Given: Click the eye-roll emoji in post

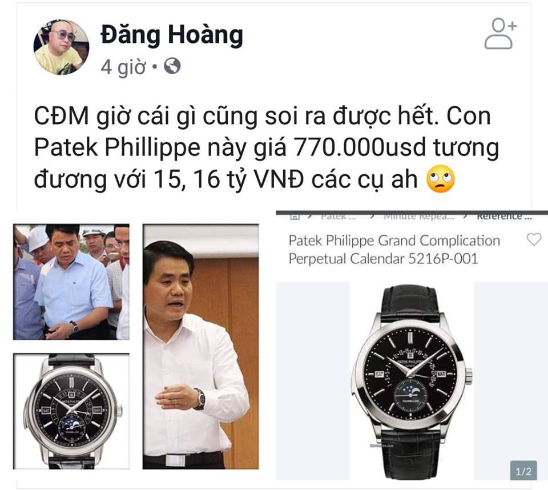Looking at the screenshot, I should 441,179.
